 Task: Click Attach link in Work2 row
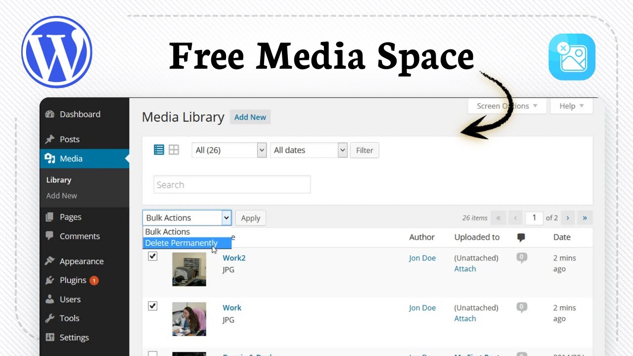465,269
